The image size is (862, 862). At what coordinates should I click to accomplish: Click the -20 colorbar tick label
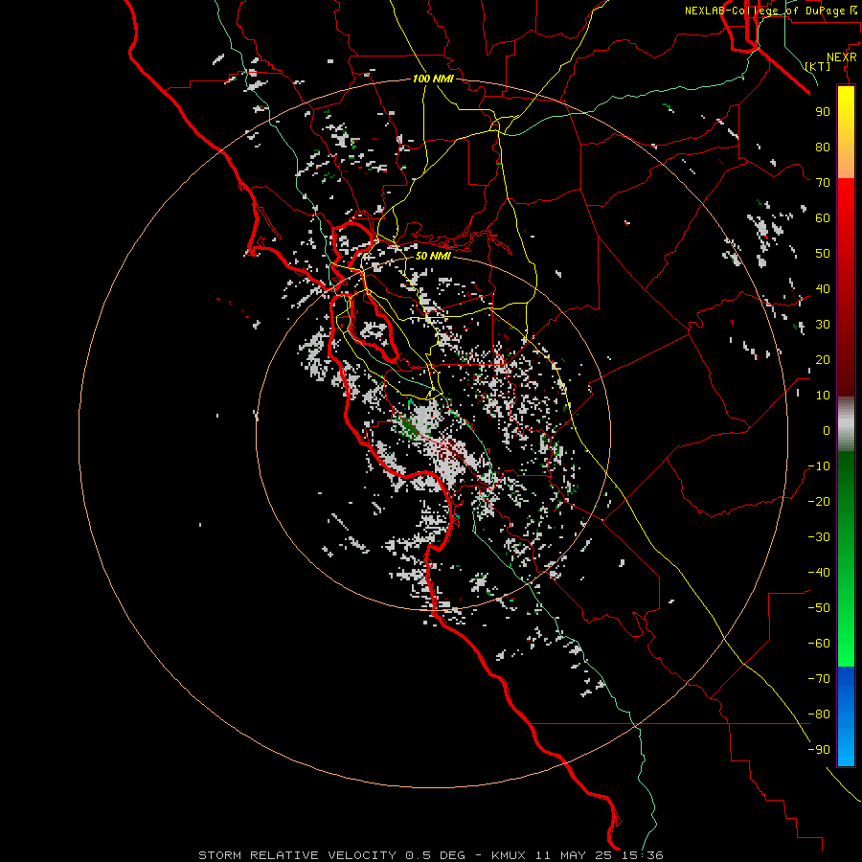point(819,501)
